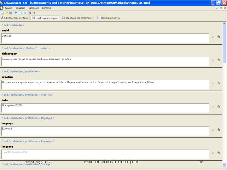
Task: Undo changes in Γλώσσα τεκμηρίωσης field
Action: tap(218, 153)
